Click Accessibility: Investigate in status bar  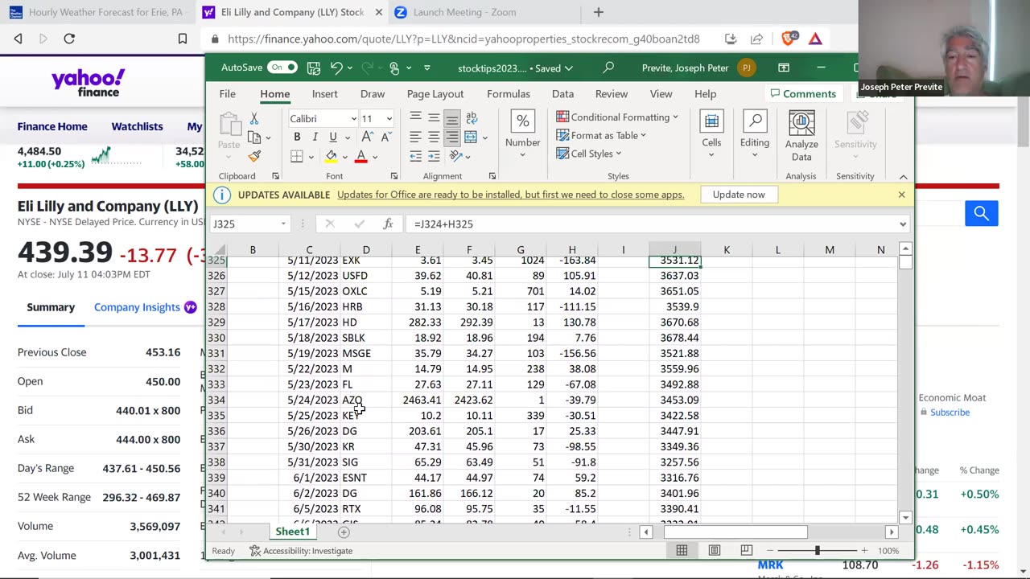(x=301, y=551)
